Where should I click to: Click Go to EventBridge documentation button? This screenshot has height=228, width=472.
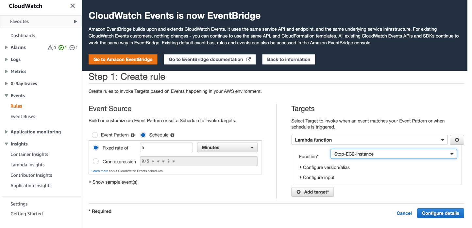(210, 59)
